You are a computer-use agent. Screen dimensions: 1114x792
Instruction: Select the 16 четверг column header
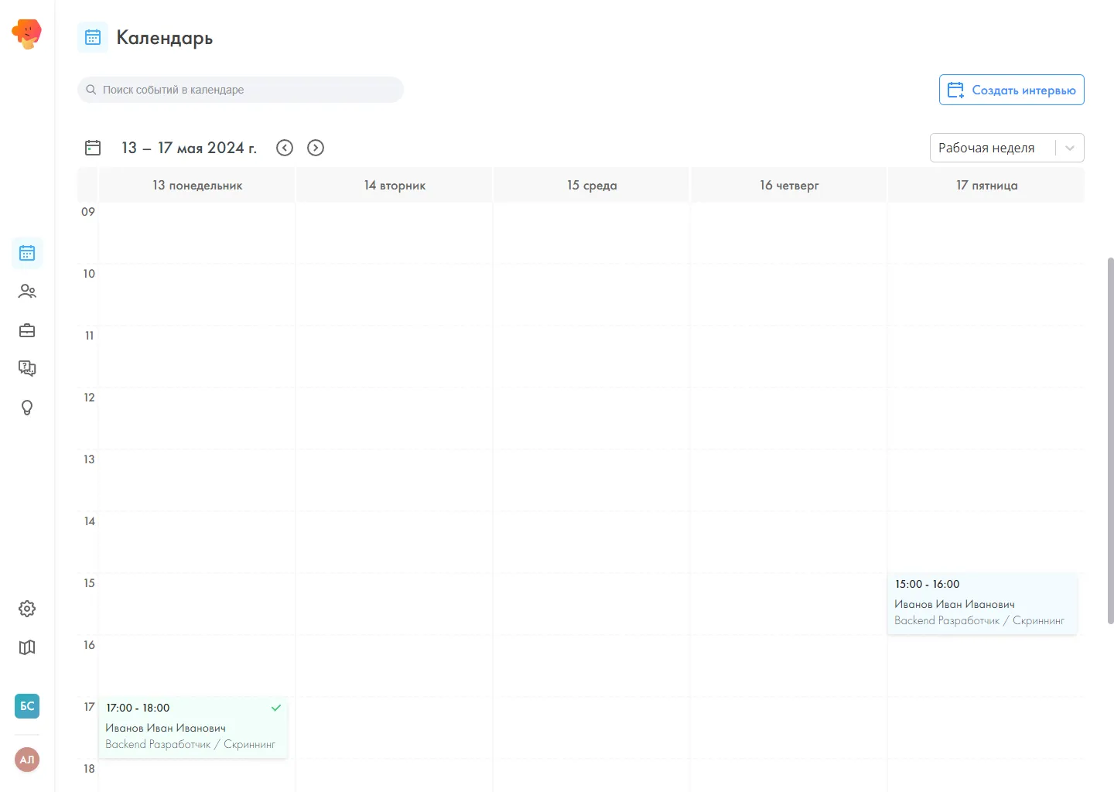[x=789, y=186]
